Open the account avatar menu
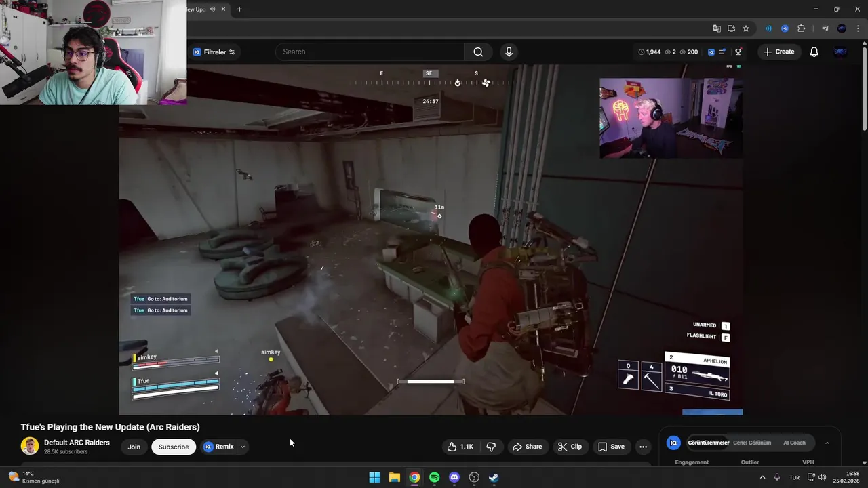The height and width of the screenshot is (488, 868). [x=840, y=52]
